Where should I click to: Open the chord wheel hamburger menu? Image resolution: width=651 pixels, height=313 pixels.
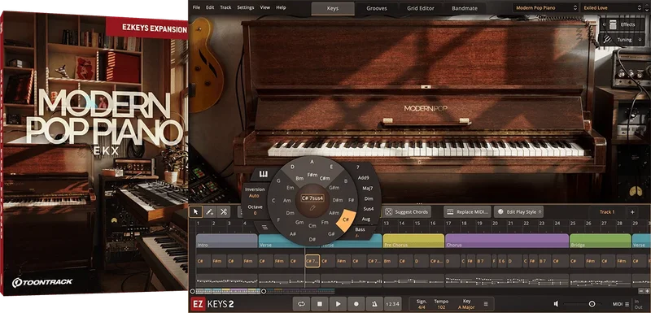[x=264, y=228]
